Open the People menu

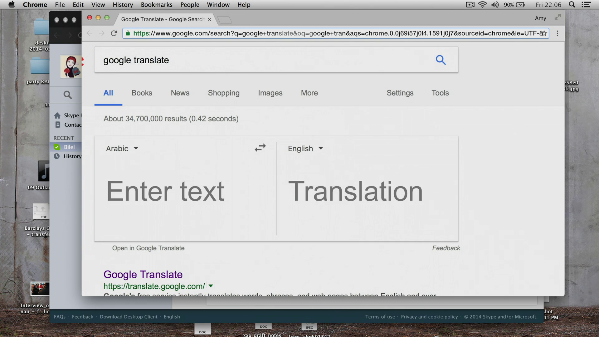(x=190, y=5)
